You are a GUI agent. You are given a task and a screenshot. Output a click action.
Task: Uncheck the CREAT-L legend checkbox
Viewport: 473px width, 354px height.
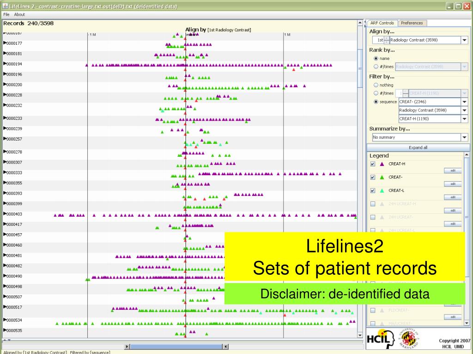point(373,190)
